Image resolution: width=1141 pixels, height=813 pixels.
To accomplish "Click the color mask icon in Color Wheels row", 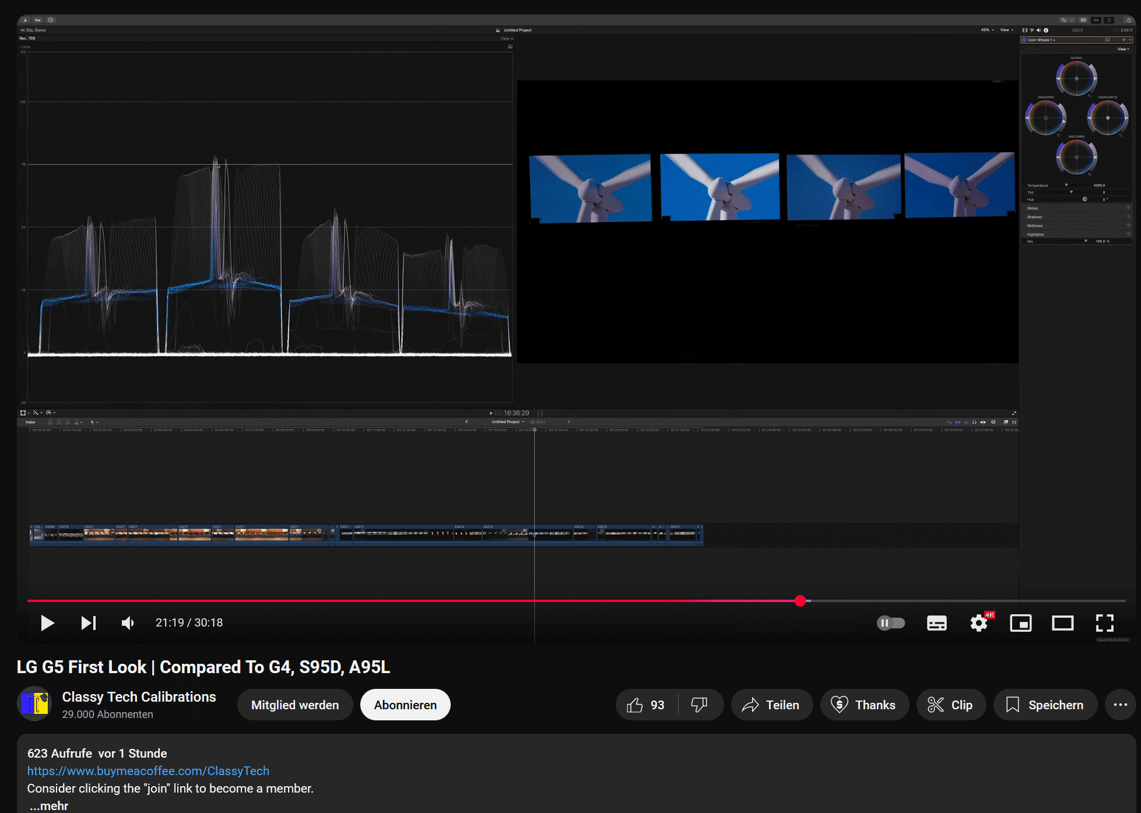I will point(1107,40).
